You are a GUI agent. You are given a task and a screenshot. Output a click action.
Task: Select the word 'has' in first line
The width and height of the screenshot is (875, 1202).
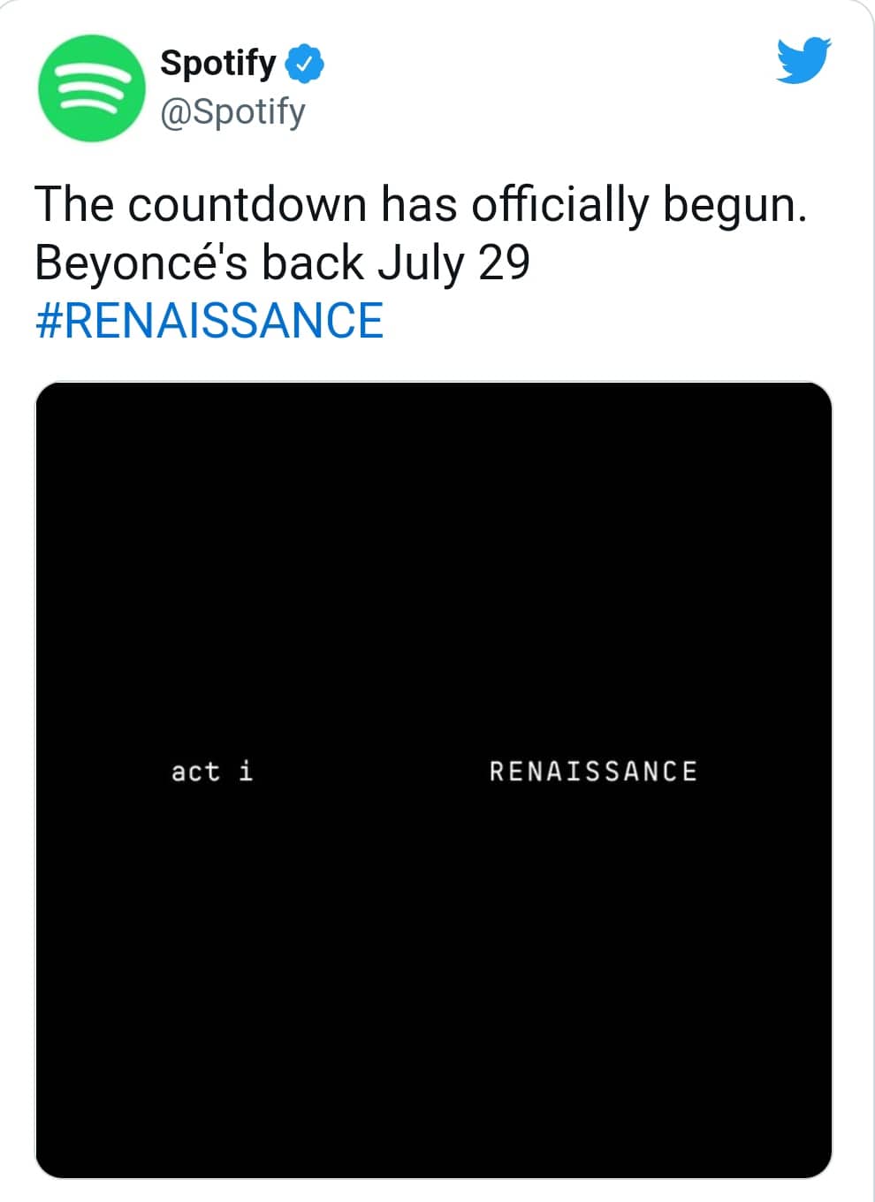click(x=419, y=204)
